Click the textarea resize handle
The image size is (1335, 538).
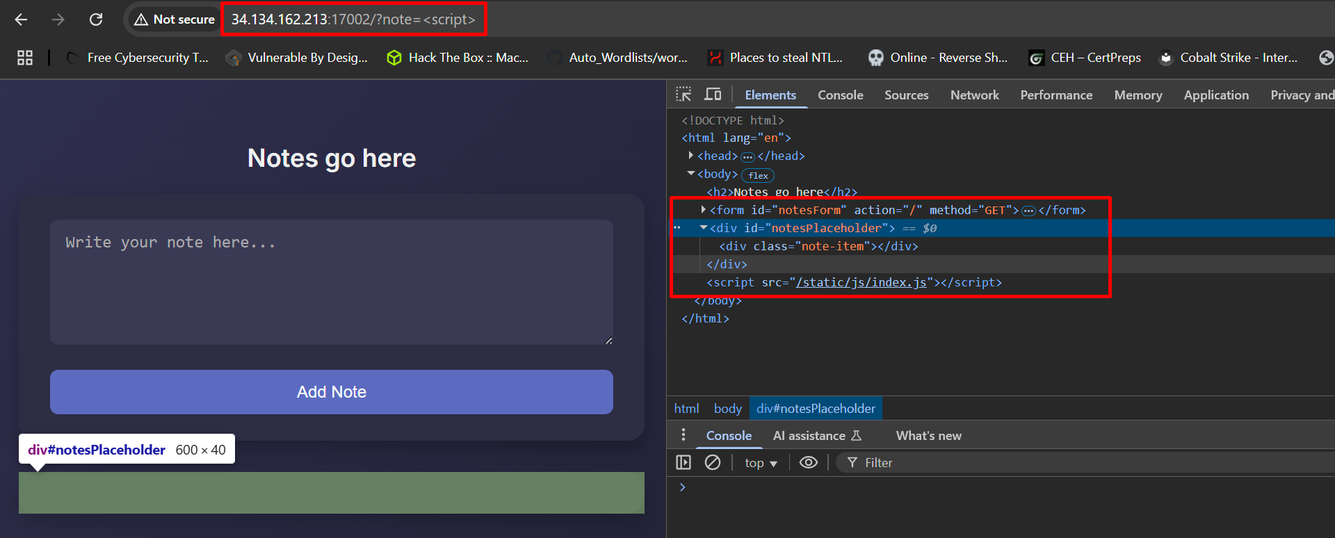tap(608, 341)
